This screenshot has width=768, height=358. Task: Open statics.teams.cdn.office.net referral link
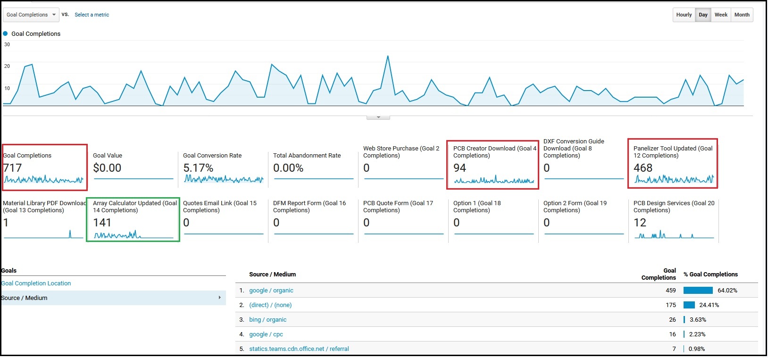(299, 349)
